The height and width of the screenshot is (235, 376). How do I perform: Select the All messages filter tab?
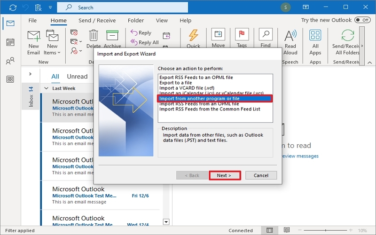pyautogui.click(x=55, y=77)
